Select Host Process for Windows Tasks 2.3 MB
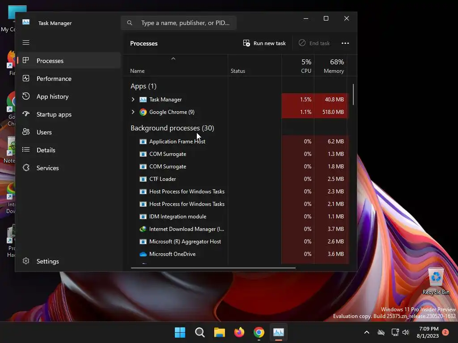458x343 pixels. (236, 192)
